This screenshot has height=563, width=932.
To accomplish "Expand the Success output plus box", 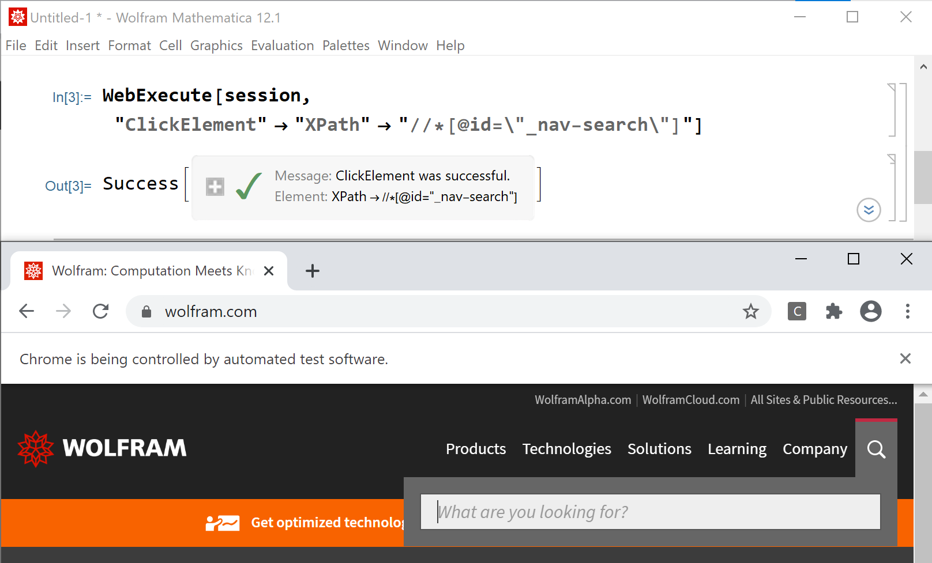I will pos(215,187).
